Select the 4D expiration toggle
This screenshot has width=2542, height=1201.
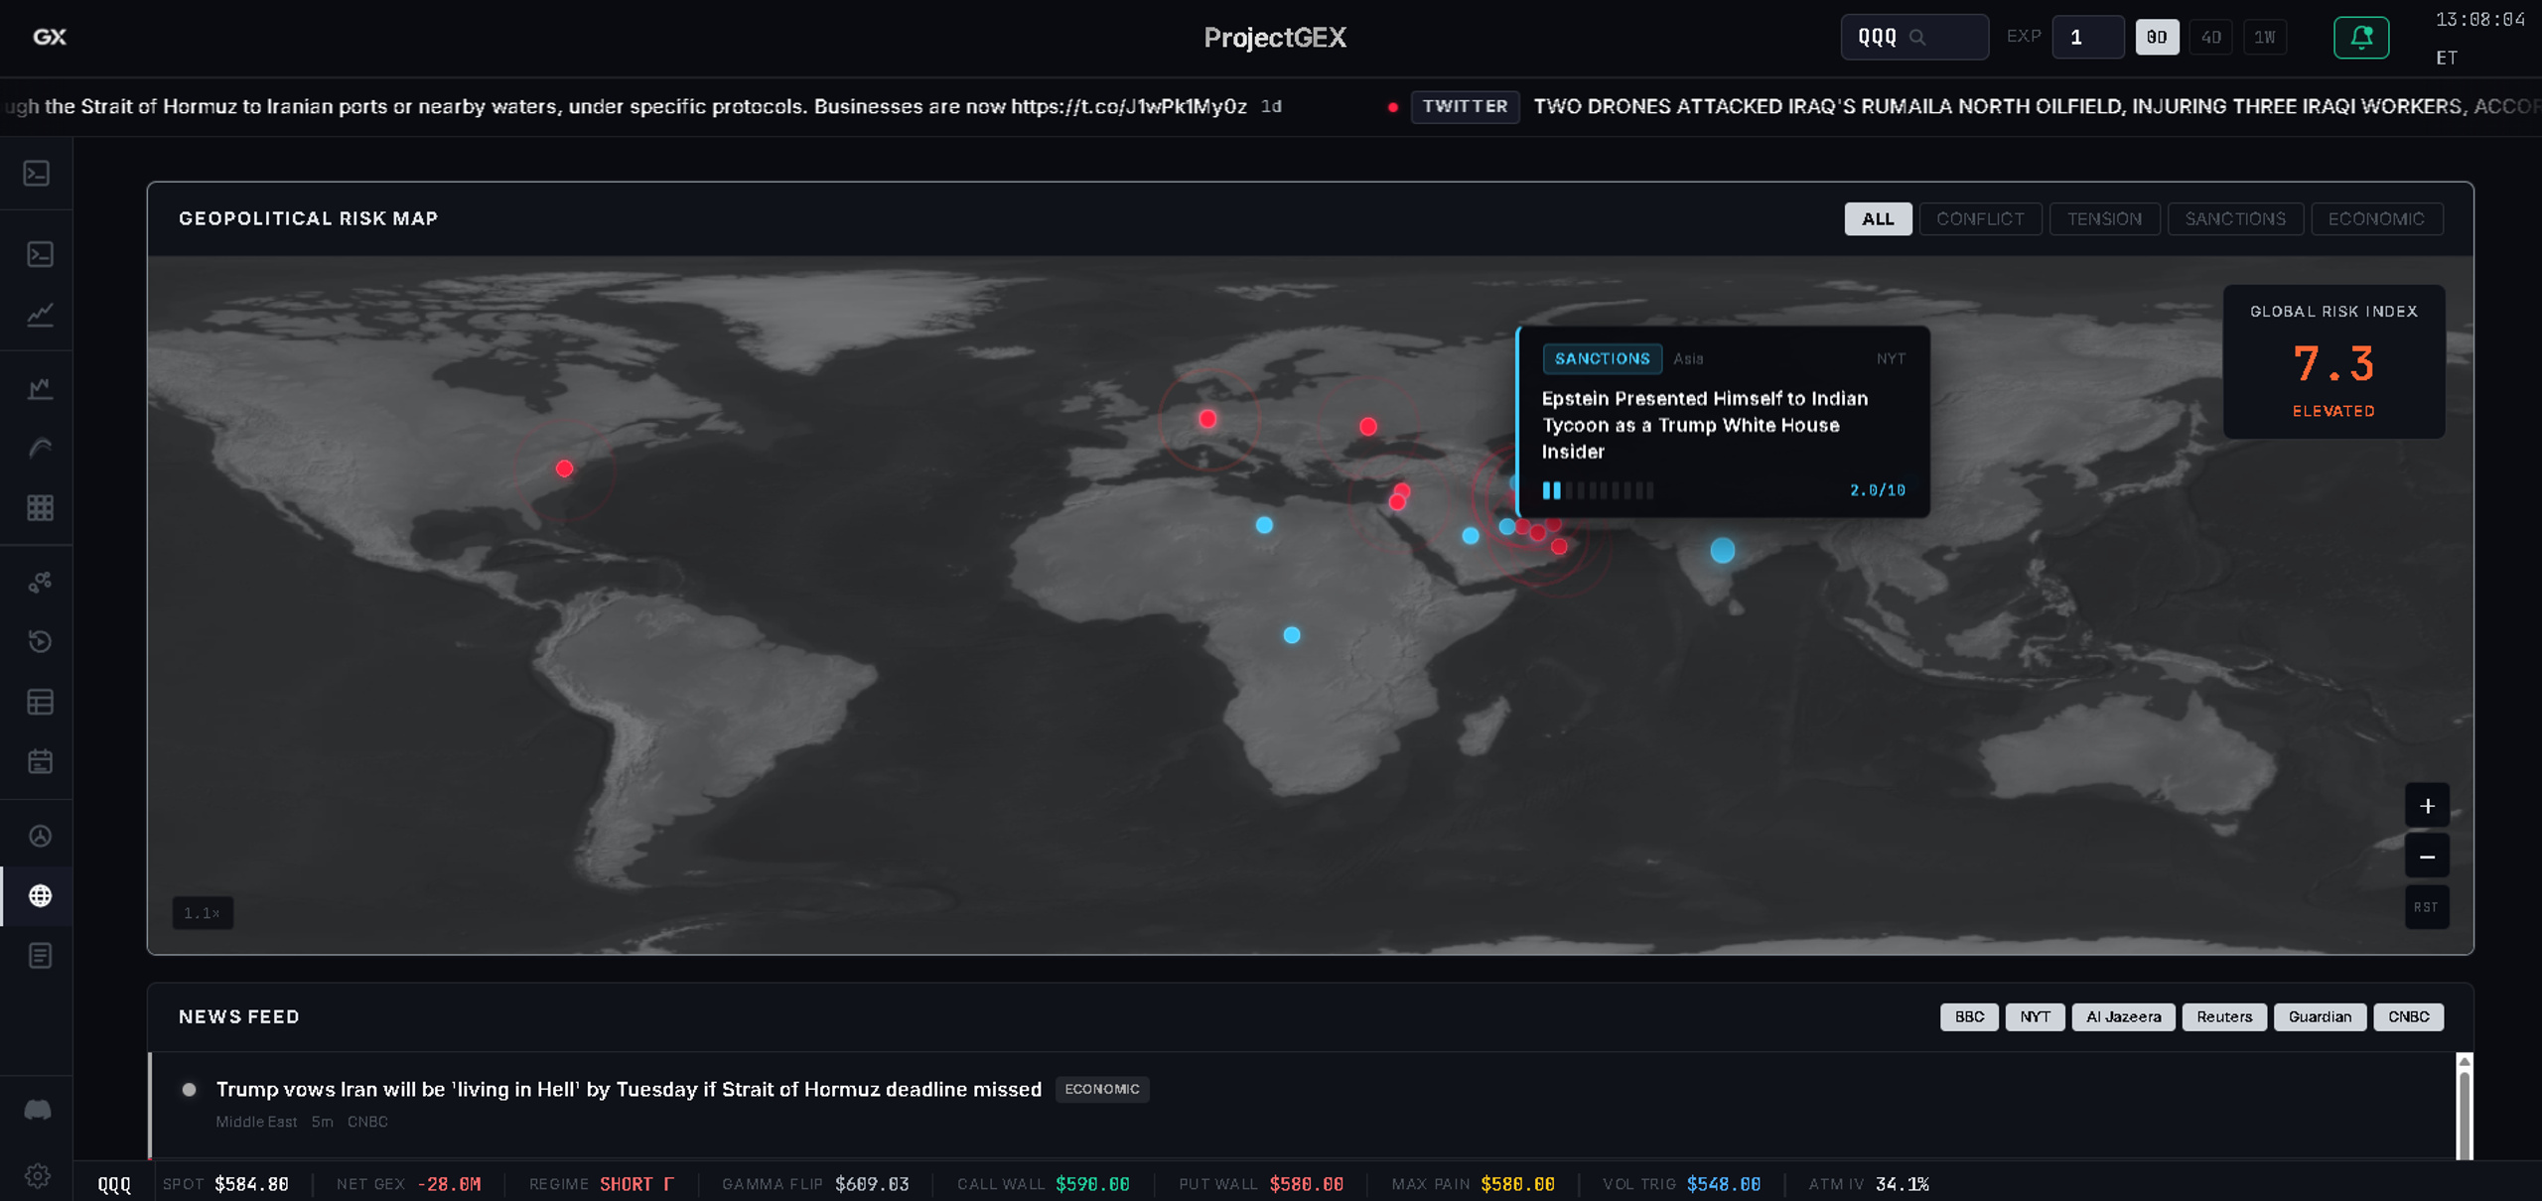(x=2210, y=38)
